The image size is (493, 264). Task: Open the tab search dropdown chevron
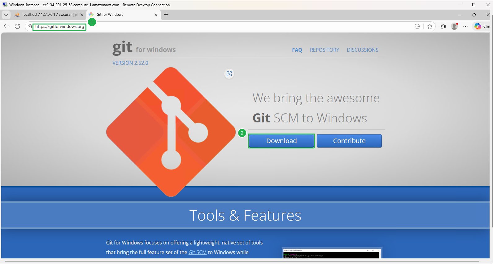(x=6, y=15)
